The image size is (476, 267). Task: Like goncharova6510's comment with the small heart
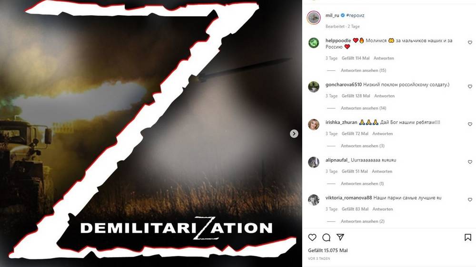pos(470,86)
